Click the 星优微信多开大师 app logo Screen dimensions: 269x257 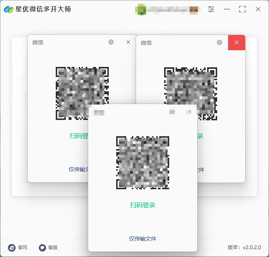9,9
